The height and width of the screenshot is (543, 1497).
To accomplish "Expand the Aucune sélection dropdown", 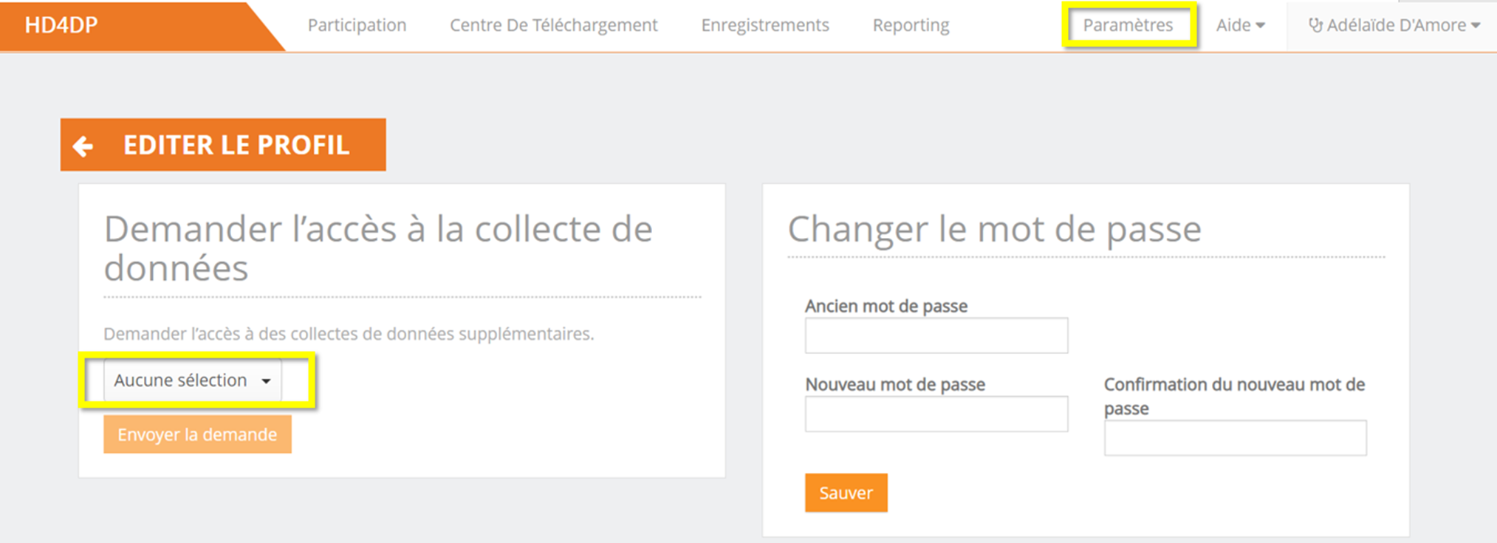I will click(x=191, y=380).
